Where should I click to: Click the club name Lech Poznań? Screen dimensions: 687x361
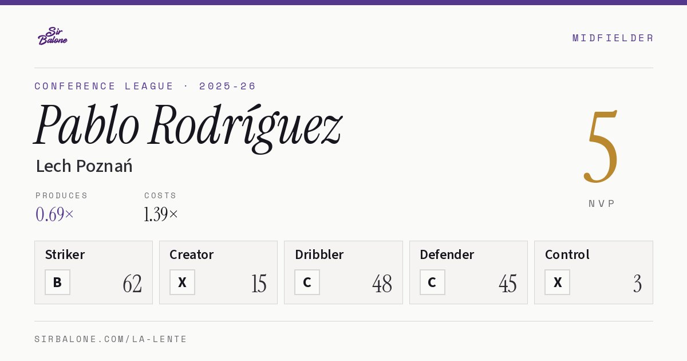click(84, 166)
